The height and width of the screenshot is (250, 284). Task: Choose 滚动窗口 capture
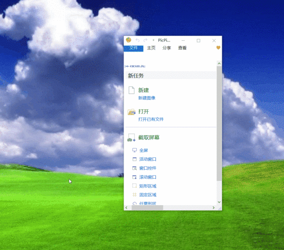click(148, 177)
